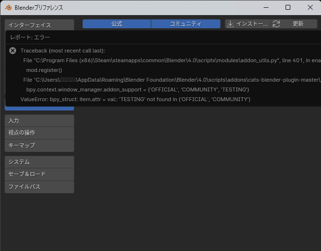This screenshot has height=251, width=321.
Task: Select the 視点の操作 section
Action: pyautogui.click(x=39, y=133)
